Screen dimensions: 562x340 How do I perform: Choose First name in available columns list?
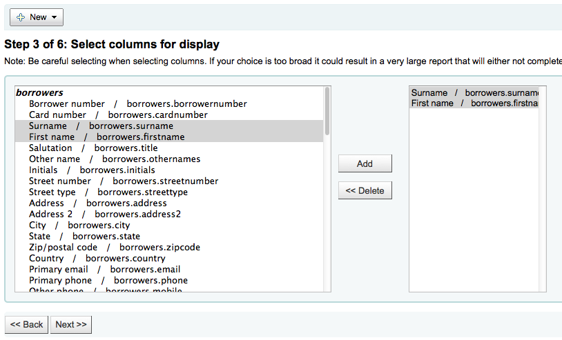169,137
